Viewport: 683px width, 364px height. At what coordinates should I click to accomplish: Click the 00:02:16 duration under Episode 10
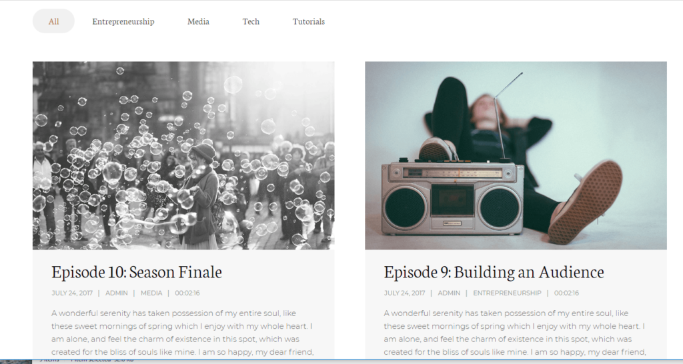click(187, 293)
